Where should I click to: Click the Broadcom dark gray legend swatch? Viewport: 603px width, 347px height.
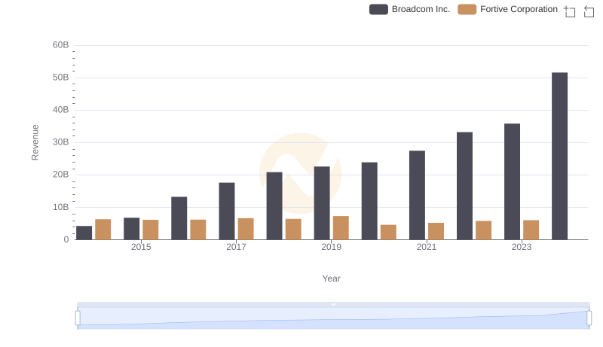tap(378, 9)
